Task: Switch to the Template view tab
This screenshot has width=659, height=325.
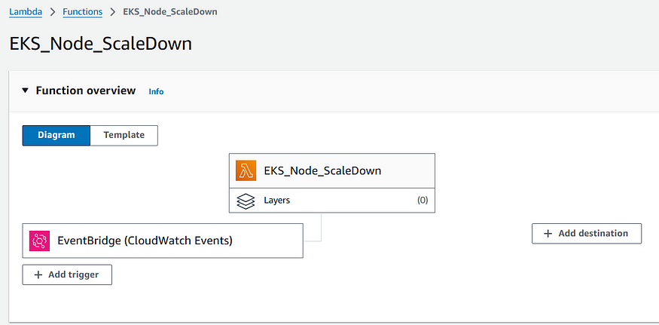Action: point(124,136)
